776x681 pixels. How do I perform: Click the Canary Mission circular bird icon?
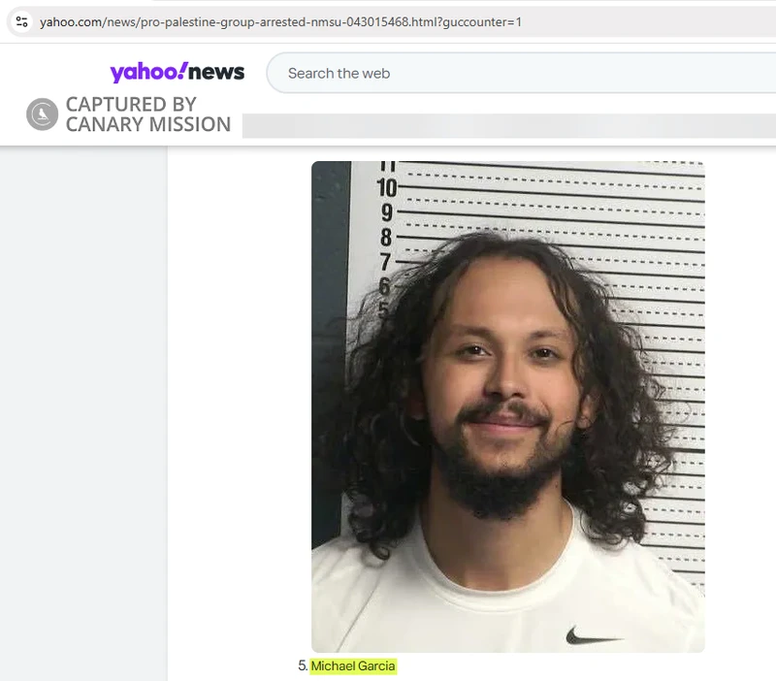click(42, 114)
